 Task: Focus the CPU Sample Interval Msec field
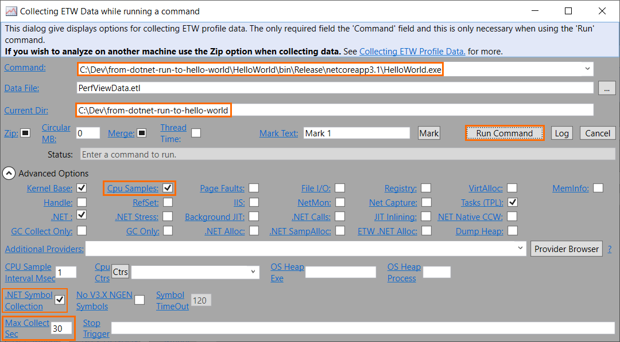pyautogui.click(x=66, y=272)
